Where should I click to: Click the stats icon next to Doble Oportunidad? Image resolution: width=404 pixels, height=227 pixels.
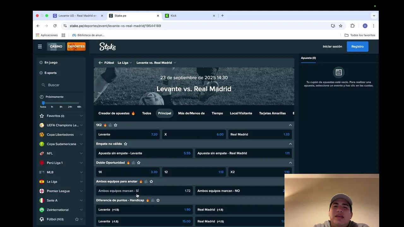pyautogui.click(x=134, y=163)
